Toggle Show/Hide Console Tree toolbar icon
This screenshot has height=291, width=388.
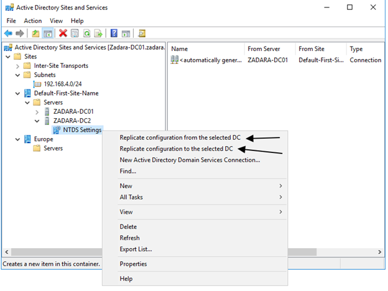(48, 33)
